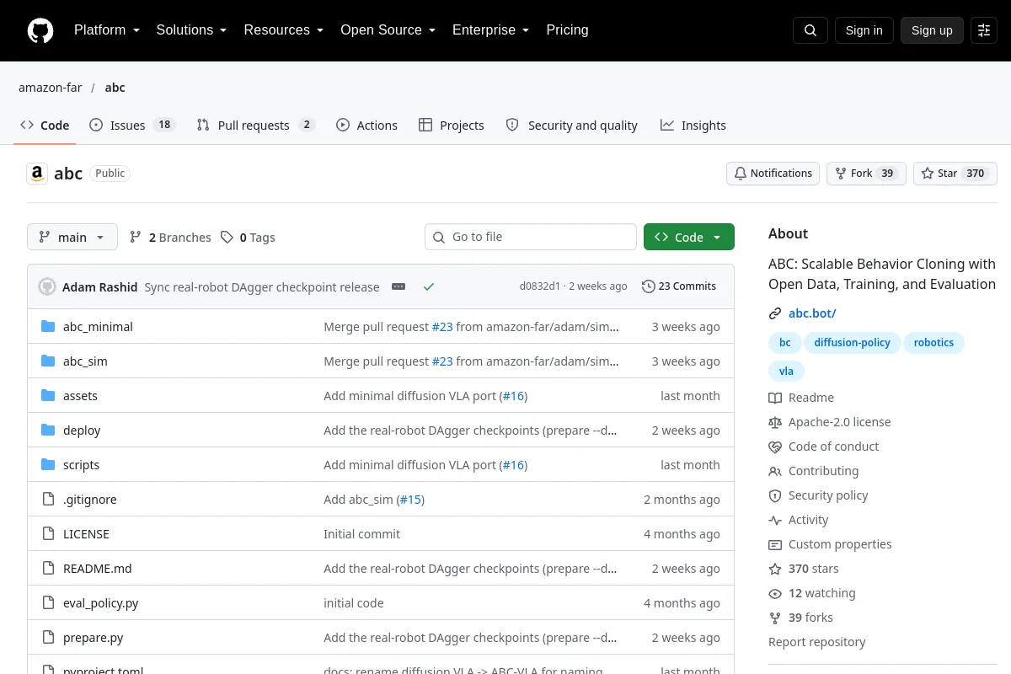Screen dimensions: 1011x674
Task: Open the main branch selector dropdown
Action: coord(72,237)
